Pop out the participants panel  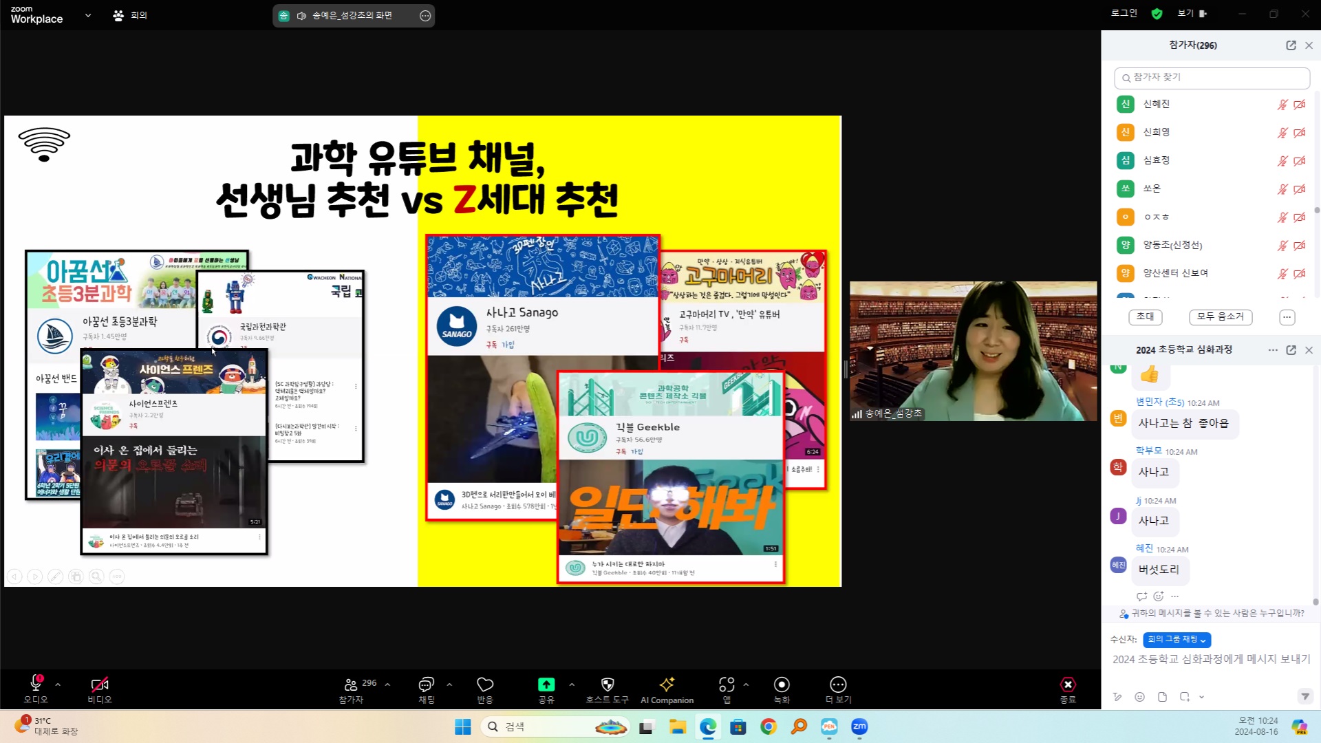(x=1291, y=45)
